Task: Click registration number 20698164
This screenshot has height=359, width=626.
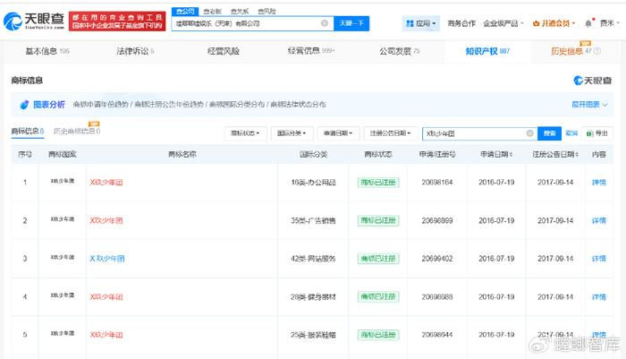Action: (437, 183)
